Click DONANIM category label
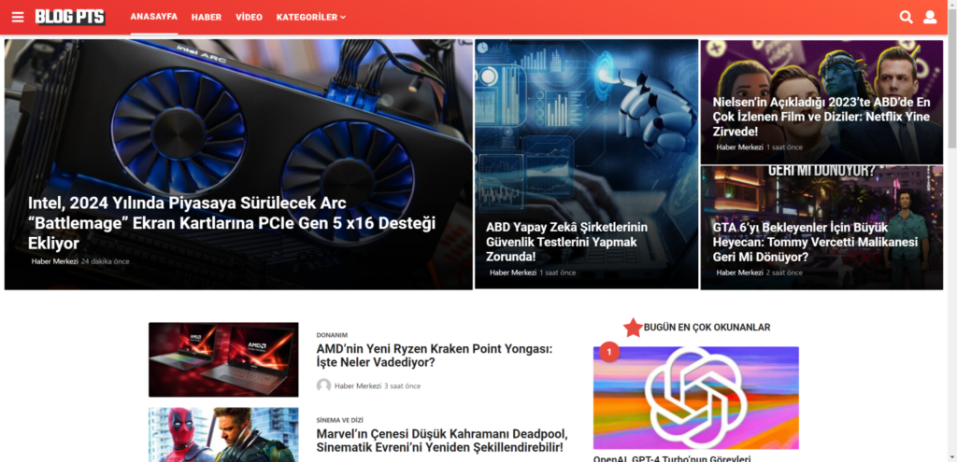Image resolution: width=957 pixels, height=462 pixels. point(332,335)
